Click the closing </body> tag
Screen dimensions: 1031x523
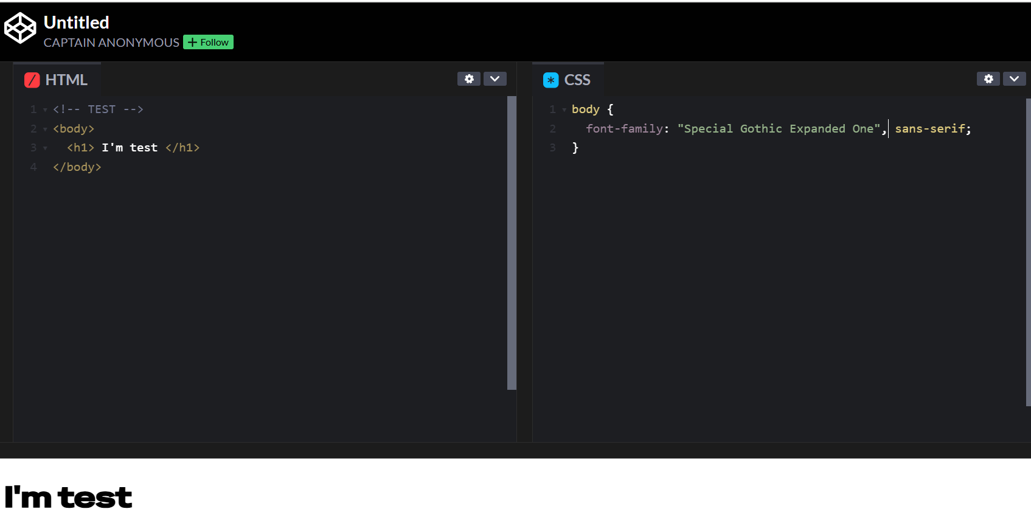pyautogui.click(x=77, y=167)
